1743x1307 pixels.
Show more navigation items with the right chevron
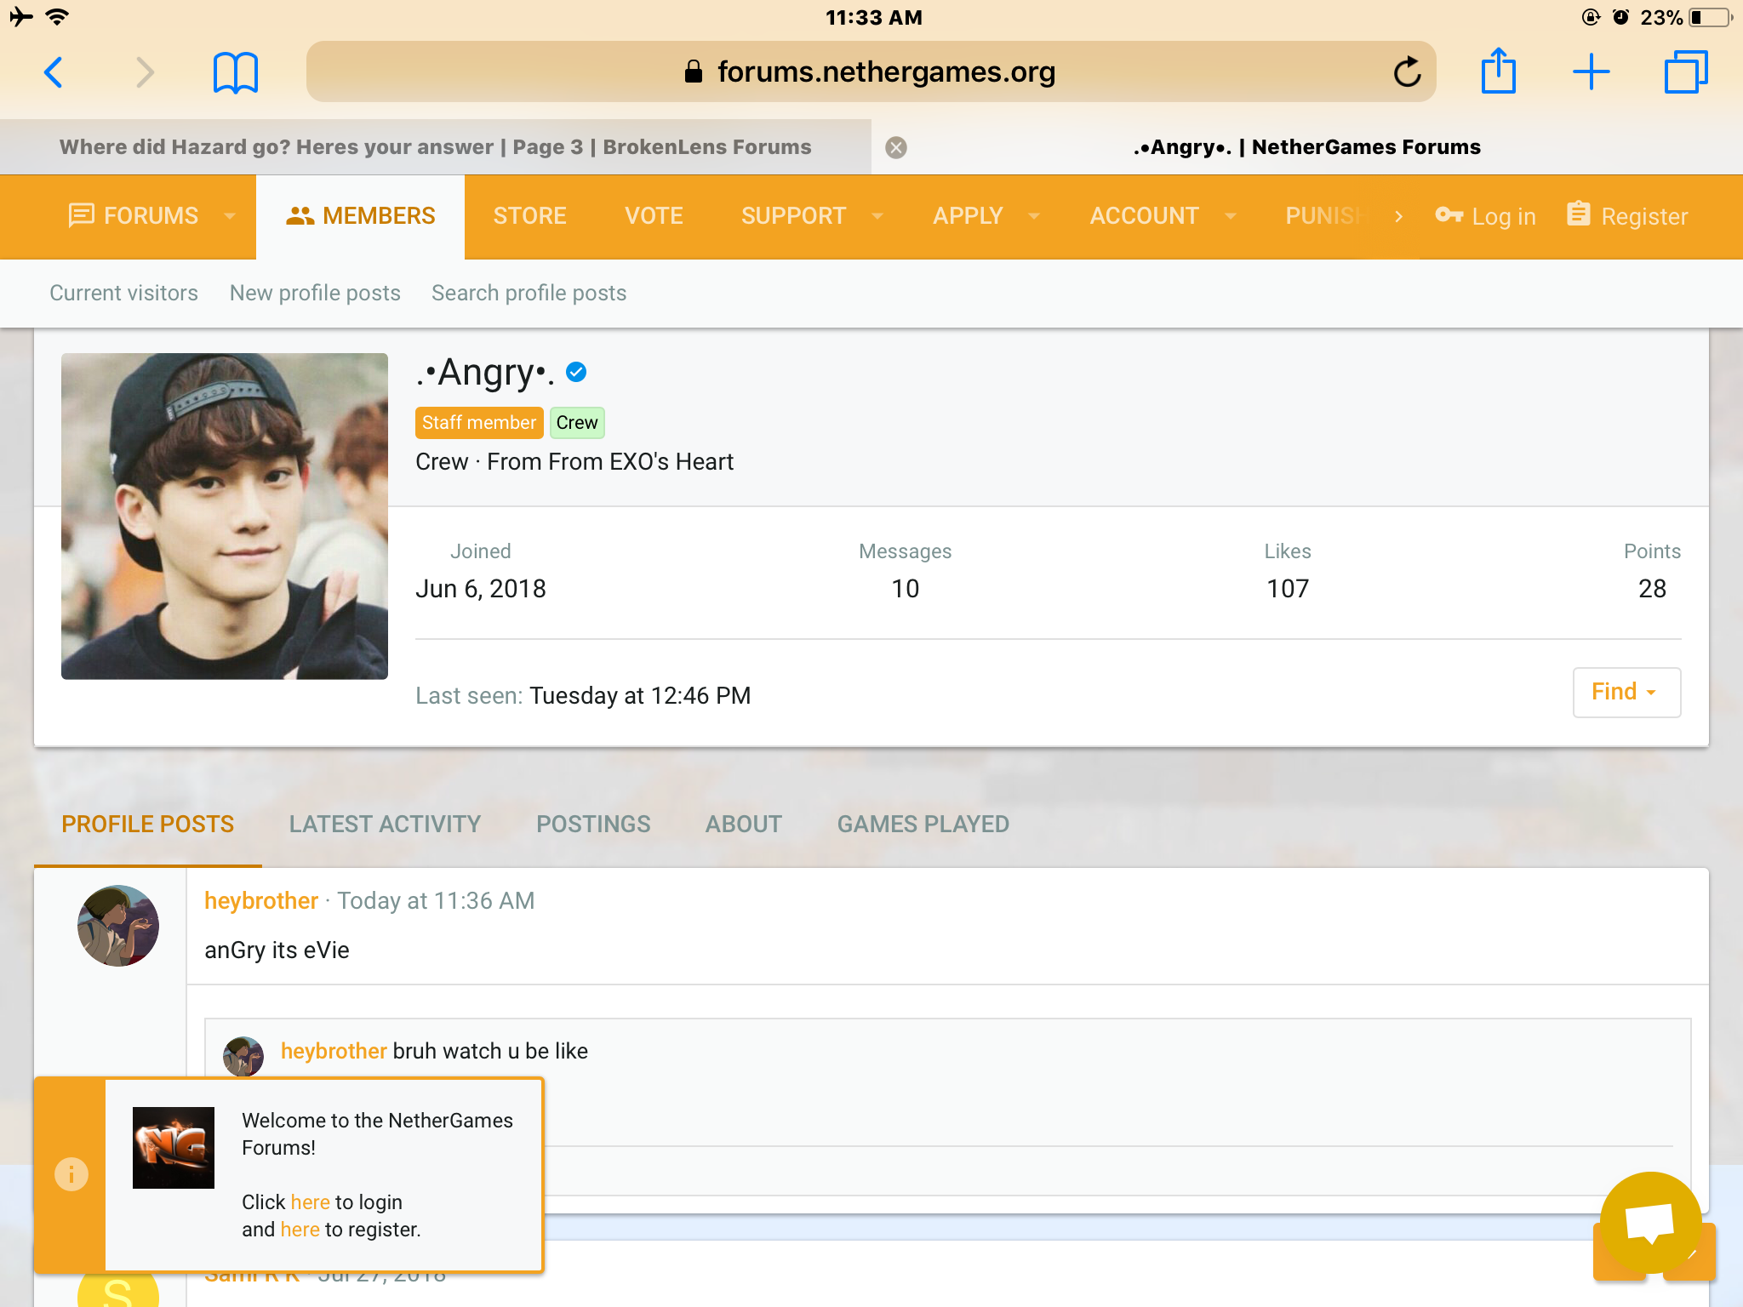pyautogui.click(x=1398, y=217)
